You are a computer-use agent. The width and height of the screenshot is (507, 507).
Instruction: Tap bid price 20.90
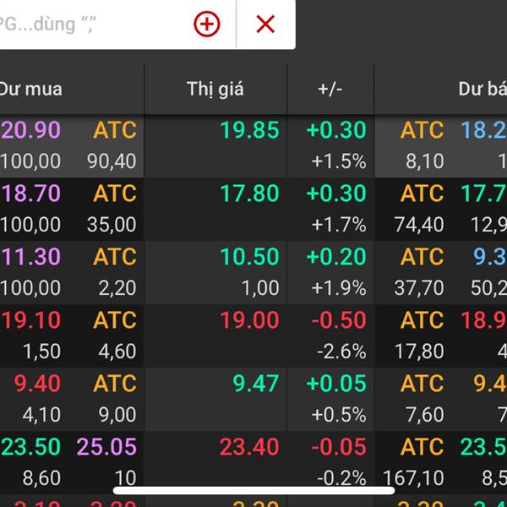pos(30,130)
